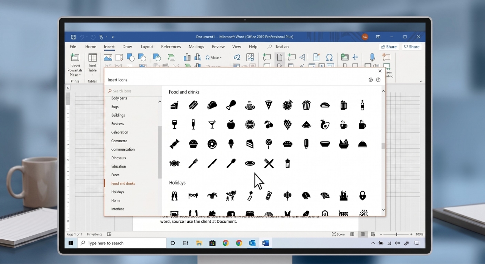Pick the cherries icon
The image size is (485, 264).
(x=269, y=124)
